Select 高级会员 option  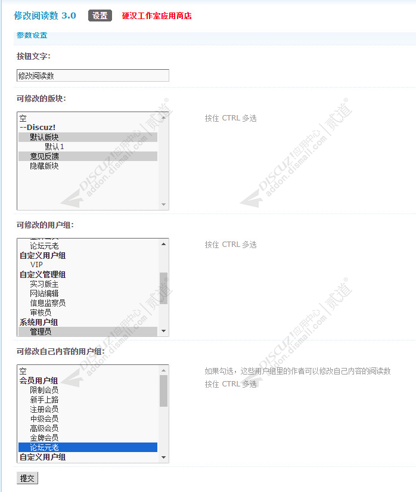point(88,428)
